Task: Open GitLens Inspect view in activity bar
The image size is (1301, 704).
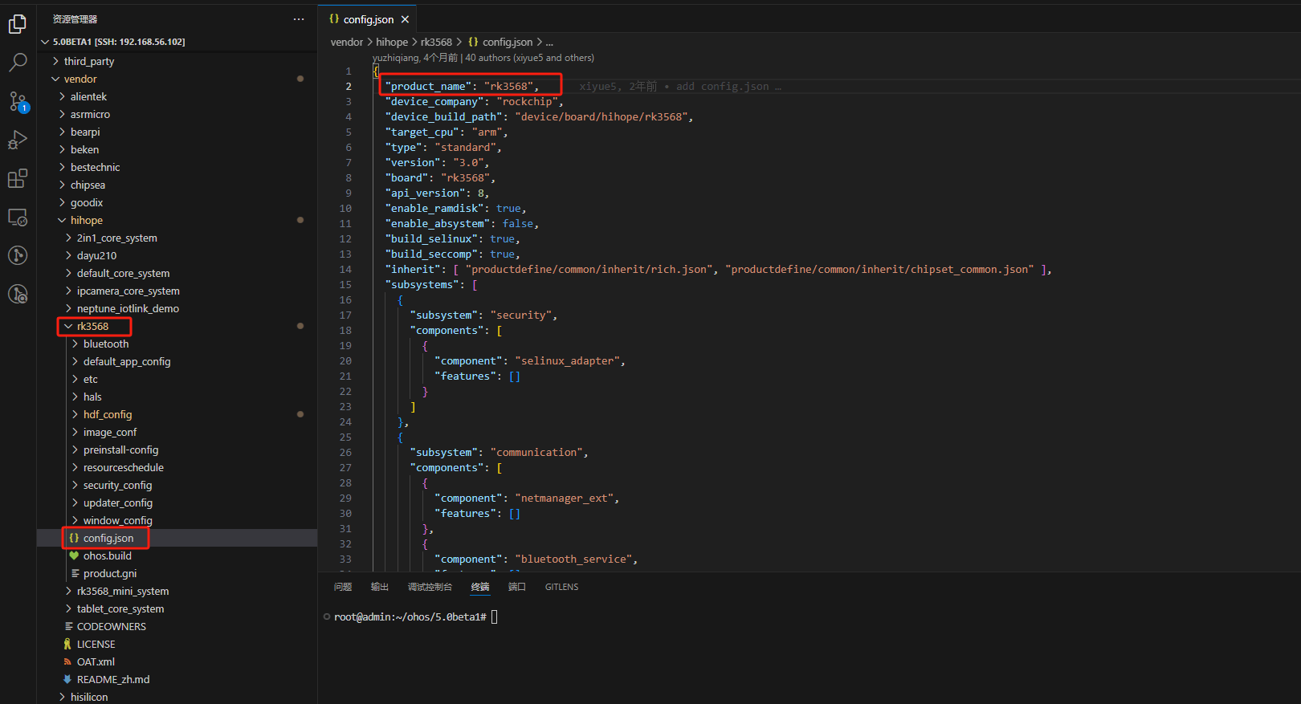Action: pyautogui.click(x=18, y=294)
